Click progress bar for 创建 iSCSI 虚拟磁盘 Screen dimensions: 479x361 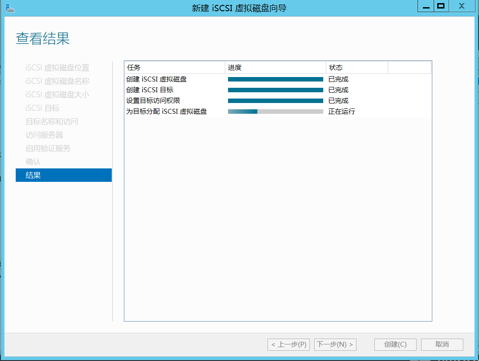coord(276,79)
